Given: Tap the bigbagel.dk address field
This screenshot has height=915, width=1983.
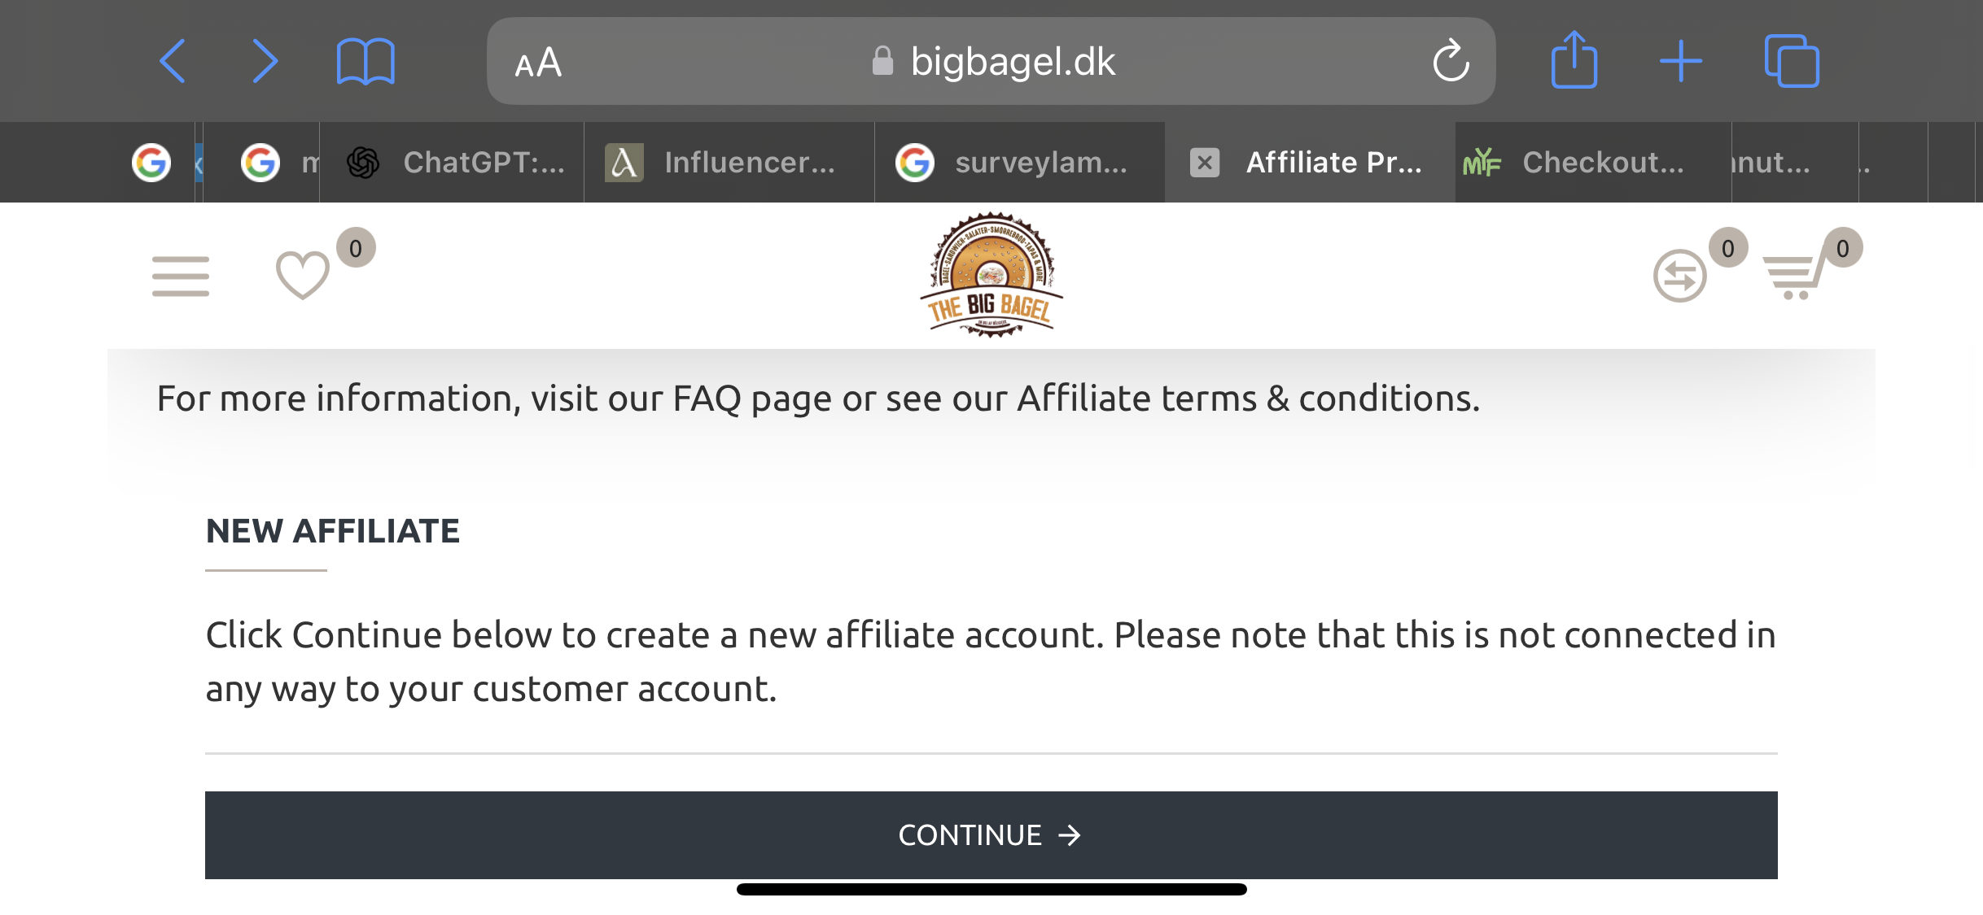Looking at the screenshot, I should coord(991,61).
